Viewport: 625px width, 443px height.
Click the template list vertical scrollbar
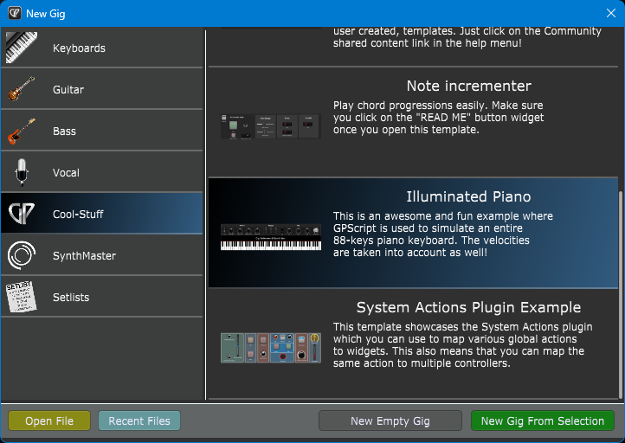[620, 295]
